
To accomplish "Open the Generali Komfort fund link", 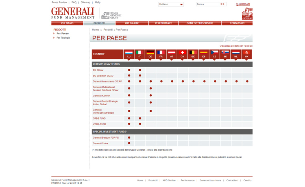I will tap(102, 96).
